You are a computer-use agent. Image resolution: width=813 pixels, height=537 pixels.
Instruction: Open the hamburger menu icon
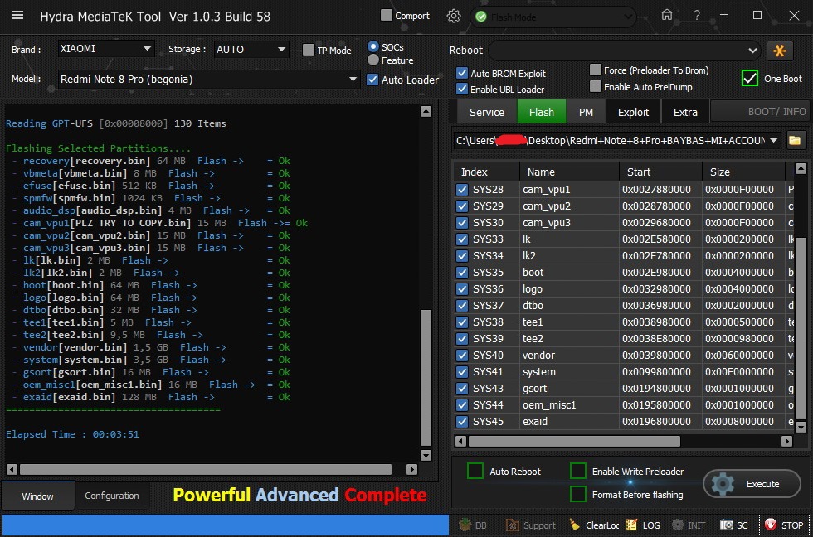[17, 16]
